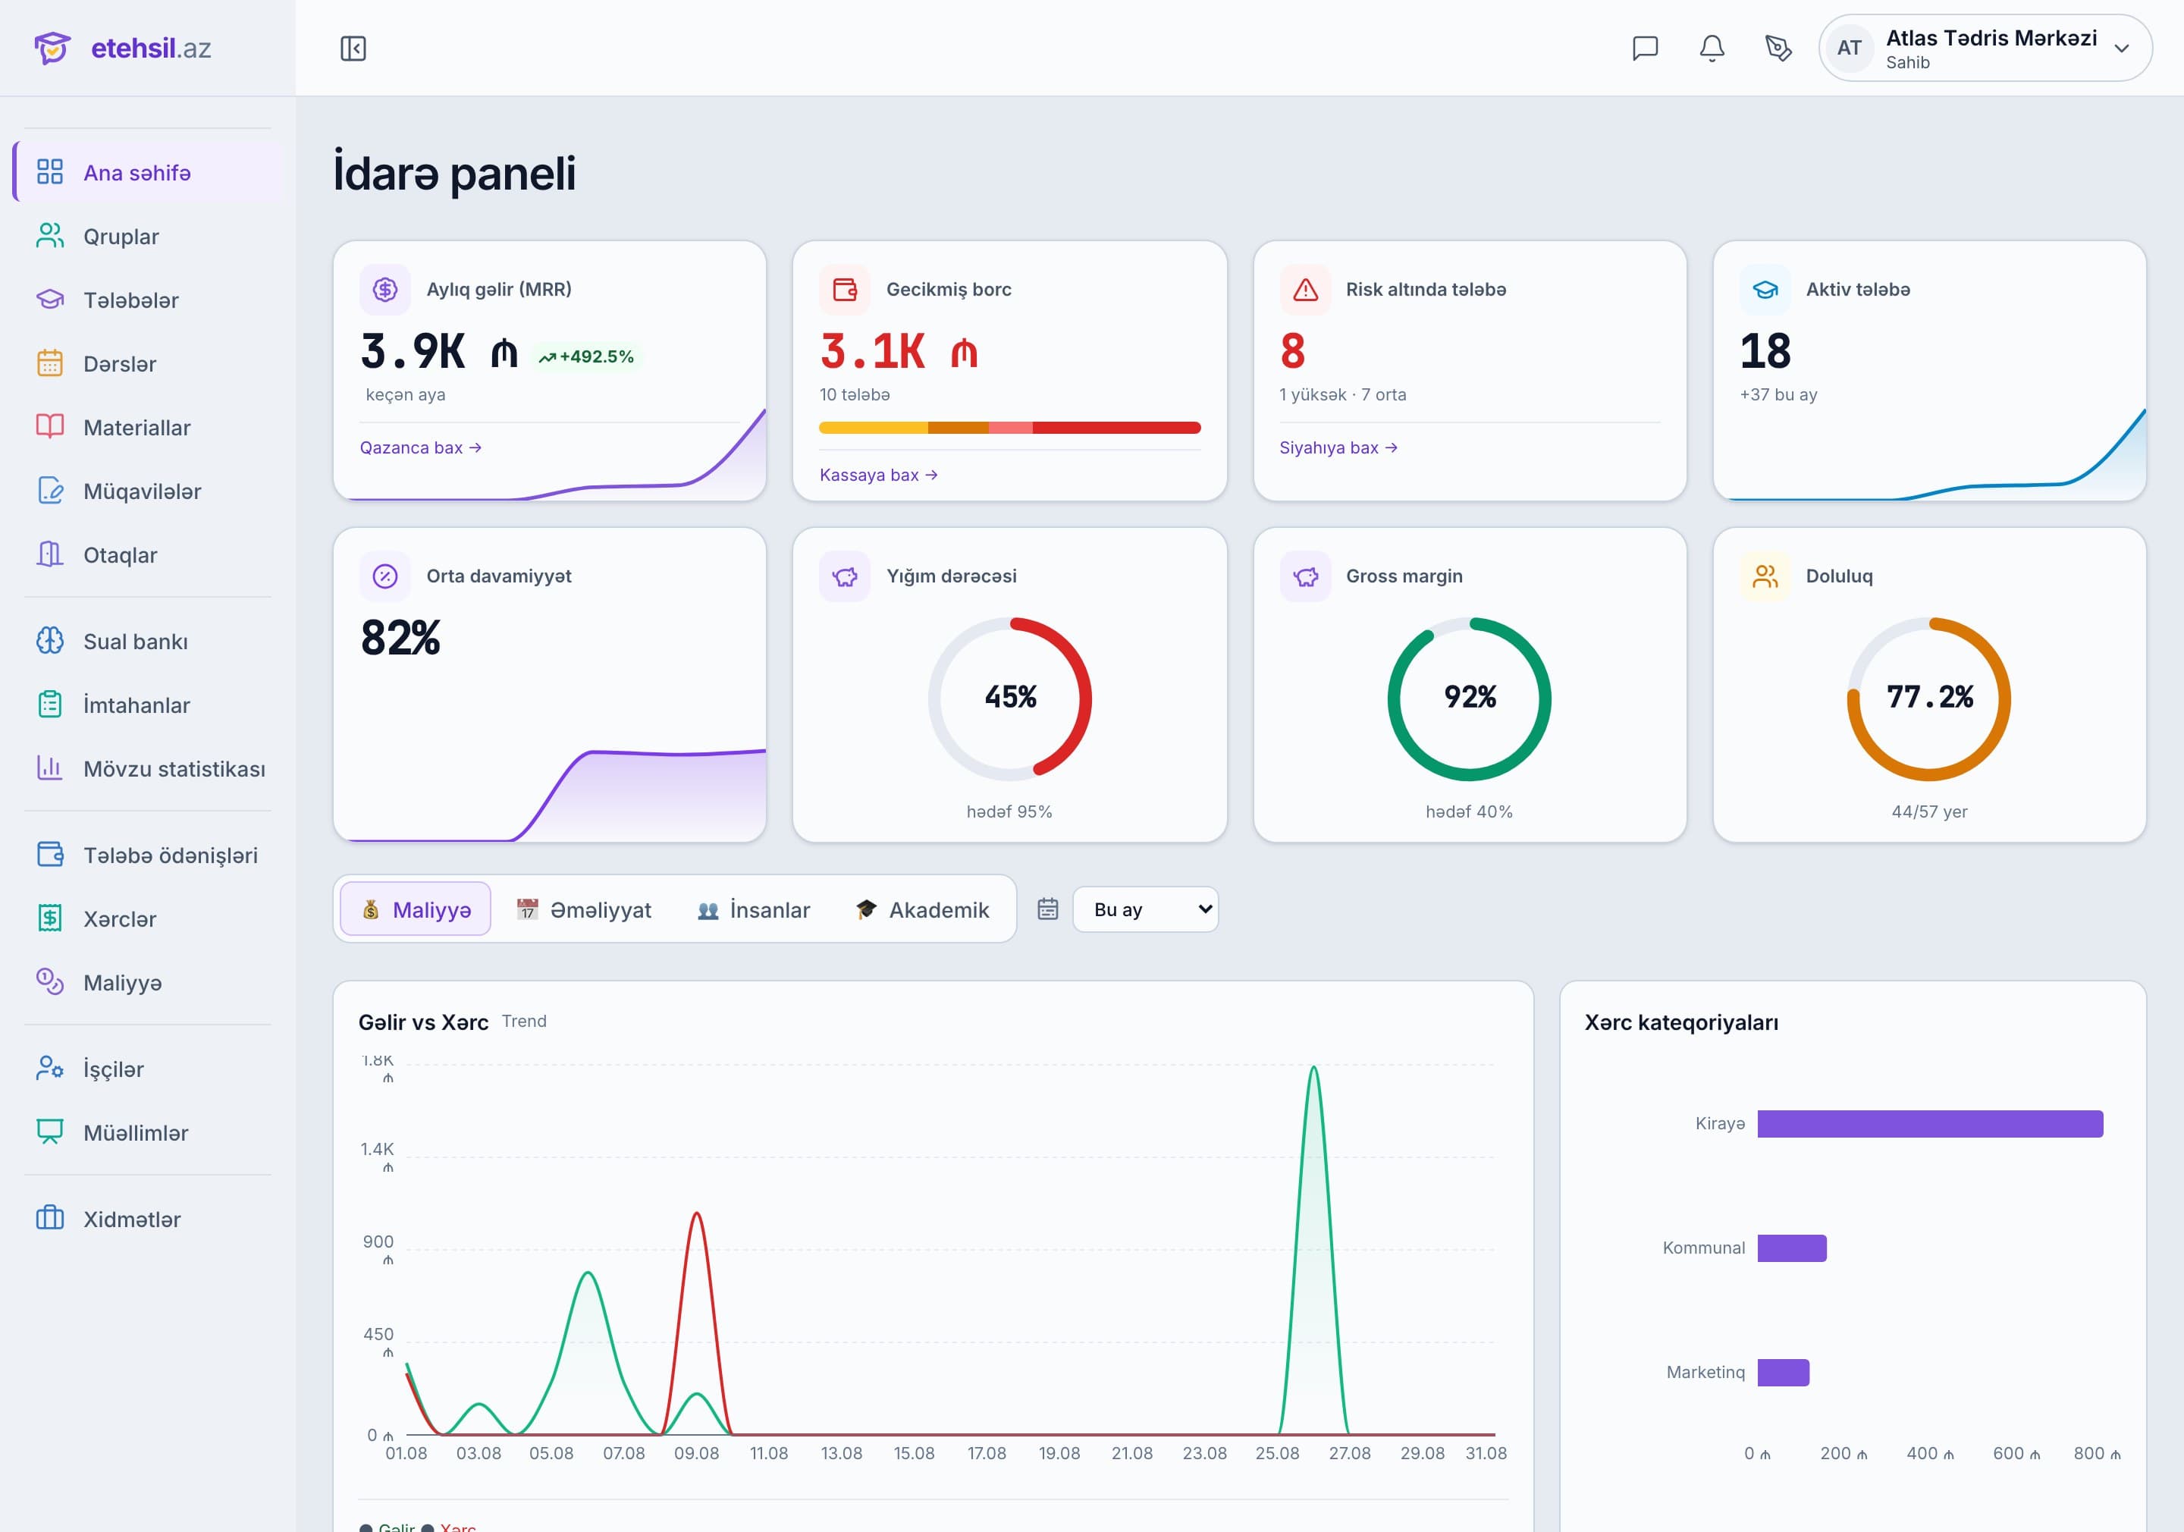Open the Maliyyə sidebar item
The width and height of the screenshot is (2184, 1532).
coord(149,983)
